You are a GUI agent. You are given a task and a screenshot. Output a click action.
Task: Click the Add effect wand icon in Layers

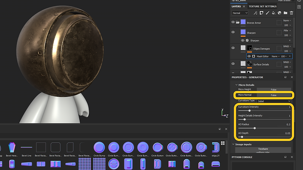tap(255, 13)
